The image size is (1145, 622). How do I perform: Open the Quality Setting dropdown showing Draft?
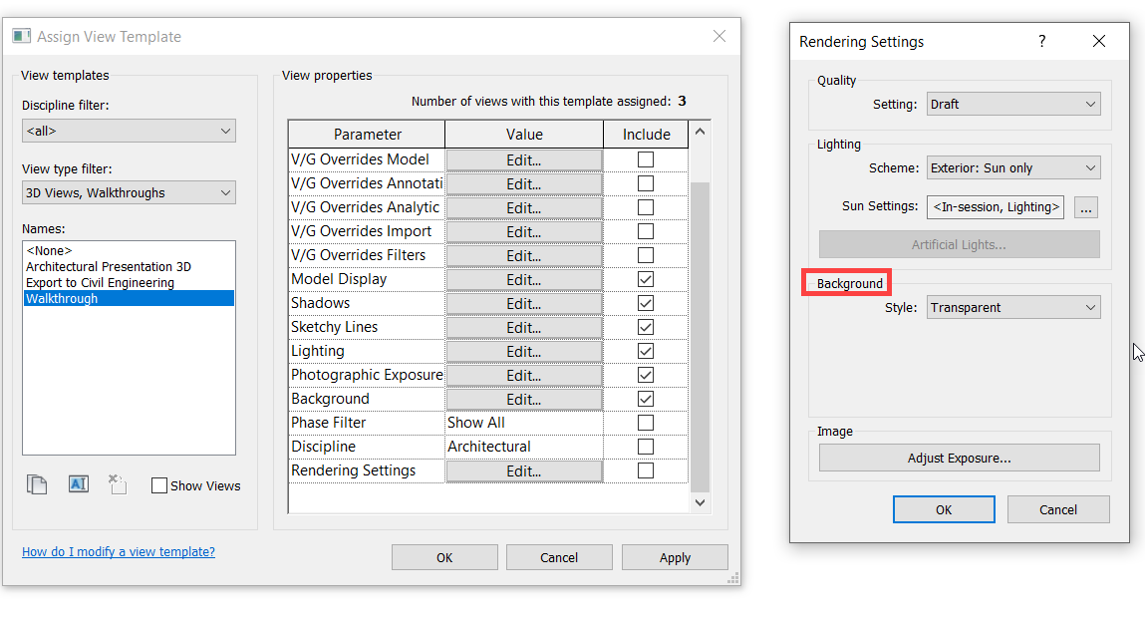tap(1013, 103)
